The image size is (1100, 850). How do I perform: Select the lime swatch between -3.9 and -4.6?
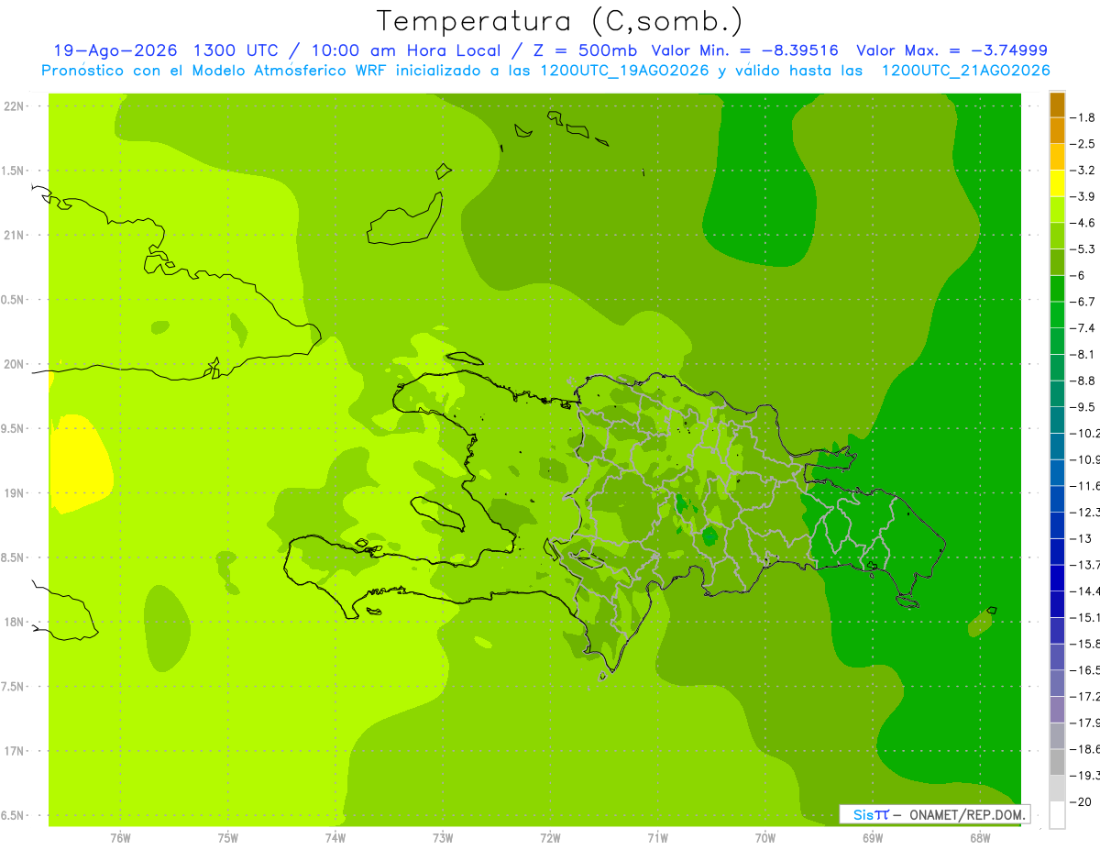1057,209
